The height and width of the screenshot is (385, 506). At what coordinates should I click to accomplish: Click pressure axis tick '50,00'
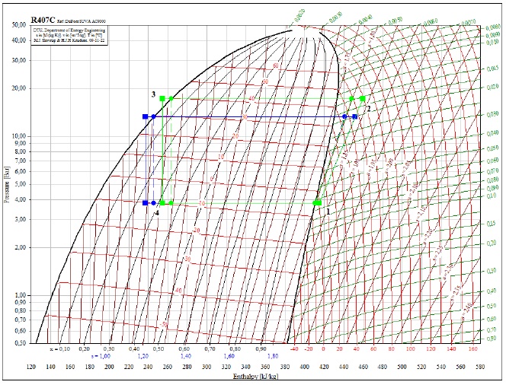click(19, 25)
